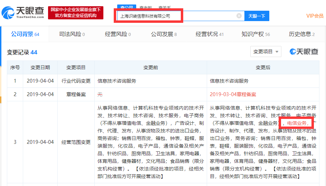
Task: Open the 司法风险 tab
Action: point(72,34)
